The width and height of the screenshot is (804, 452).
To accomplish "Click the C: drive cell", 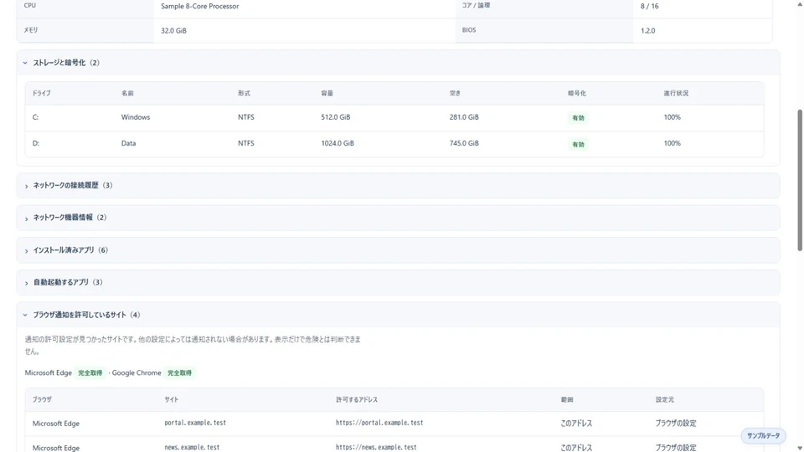I will (35, 117).
